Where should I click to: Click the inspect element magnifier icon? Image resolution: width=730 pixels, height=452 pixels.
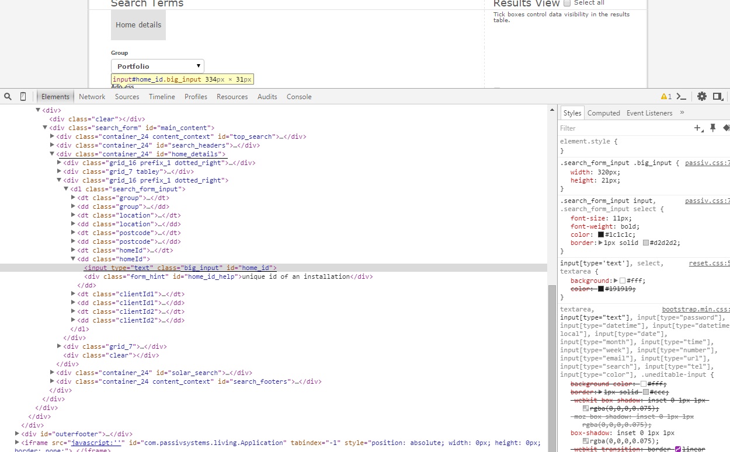[8, 96]
